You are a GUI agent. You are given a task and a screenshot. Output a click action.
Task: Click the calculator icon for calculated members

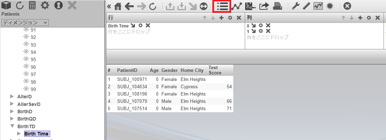pyautogui.click(x=32, y=6)
